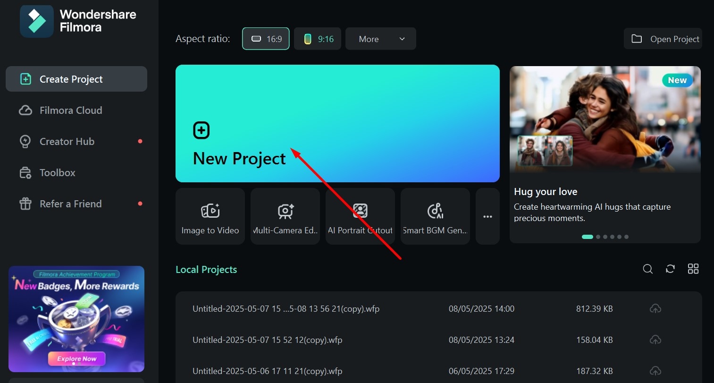Screen dimensions: 714x383
Task: Open project Untitled-2025-05-06 17 11 21(copy).wfp
Action: (x=439, y=371)
